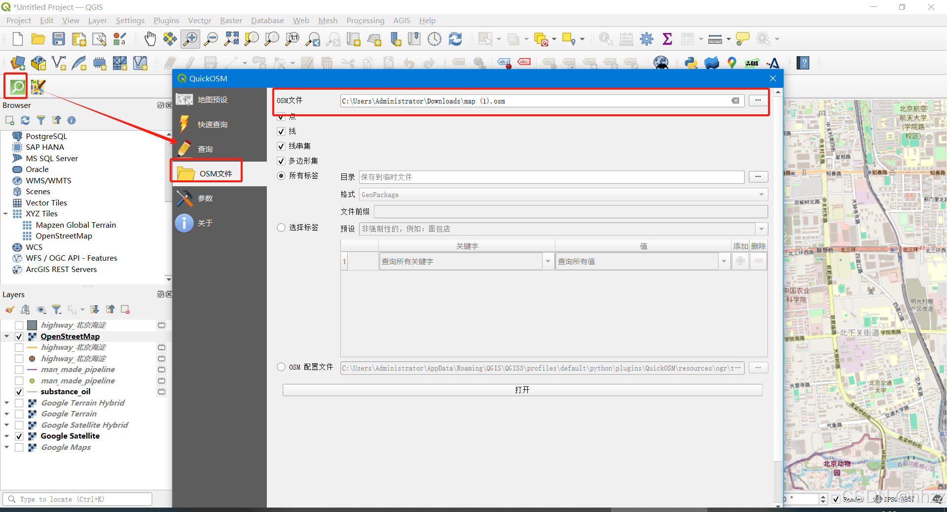
Task: Open Layer Styling panel brush icon
Action: tap(9, 309)
